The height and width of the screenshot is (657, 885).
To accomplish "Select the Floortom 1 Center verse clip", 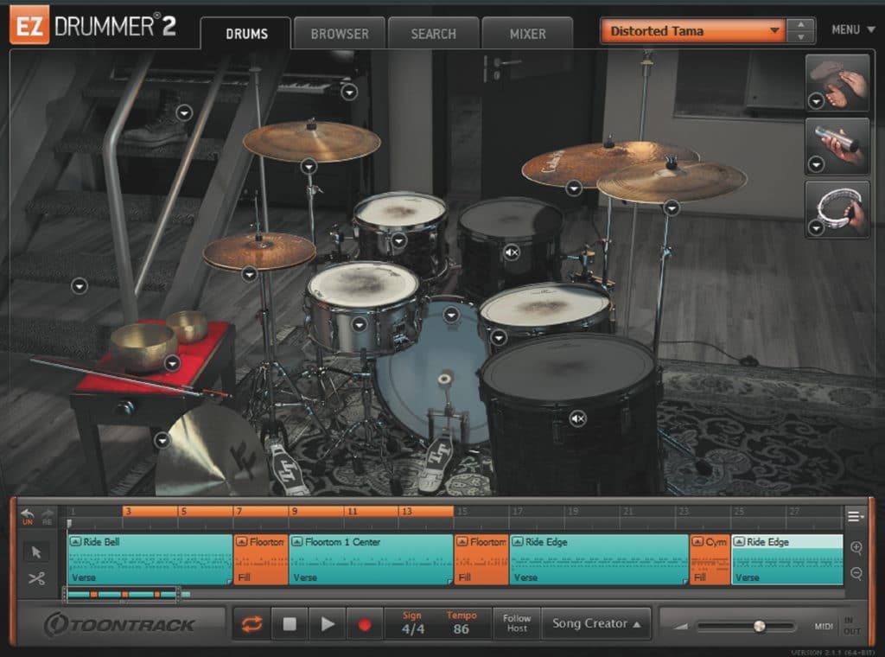I will click(x=371, y=559).
